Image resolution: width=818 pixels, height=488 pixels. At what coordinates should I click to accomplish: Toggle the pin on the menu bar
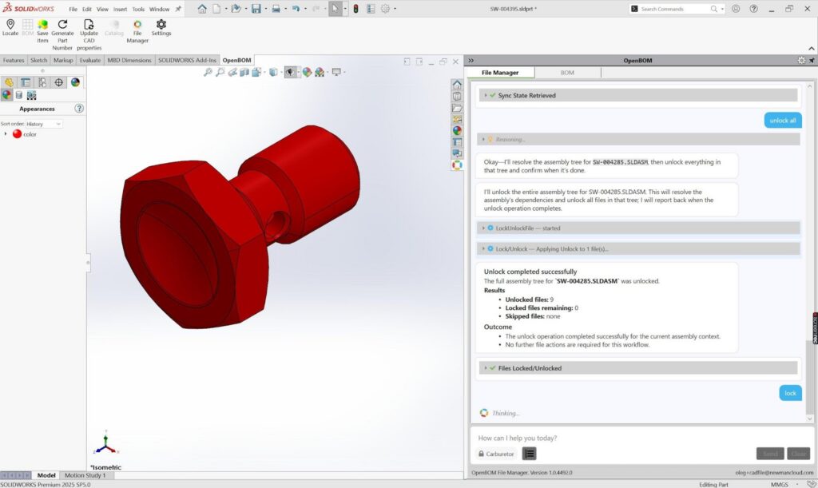pos(178,9)
